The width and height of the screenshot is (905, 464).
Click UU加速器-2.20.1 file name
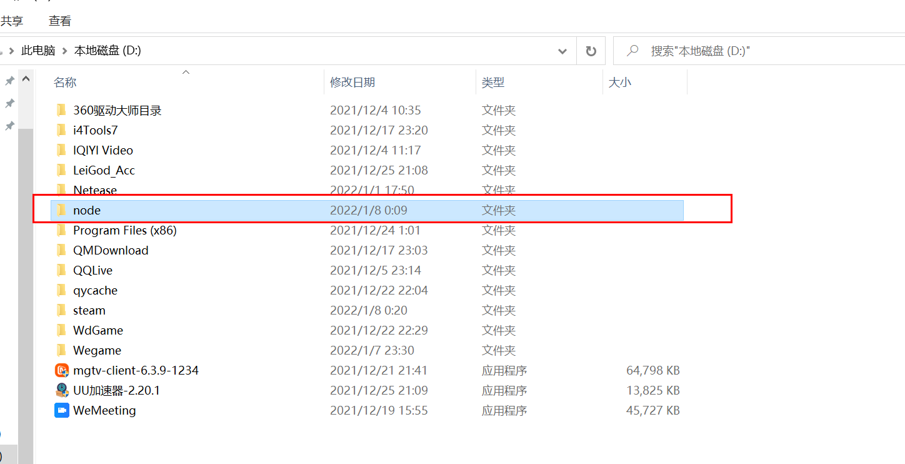pyautogui.click(x=117, y=390)
